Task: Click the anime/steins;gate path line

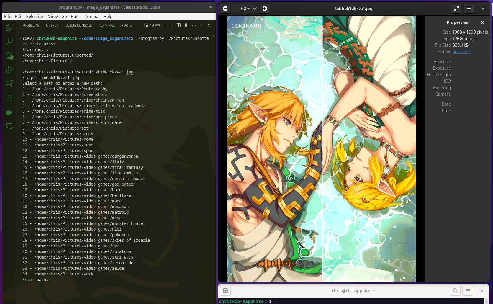Action: coord(72,122)
